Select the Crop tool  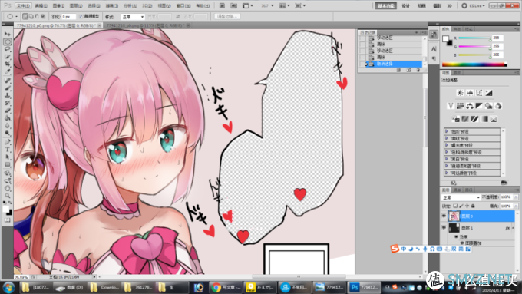coord(8,64)
